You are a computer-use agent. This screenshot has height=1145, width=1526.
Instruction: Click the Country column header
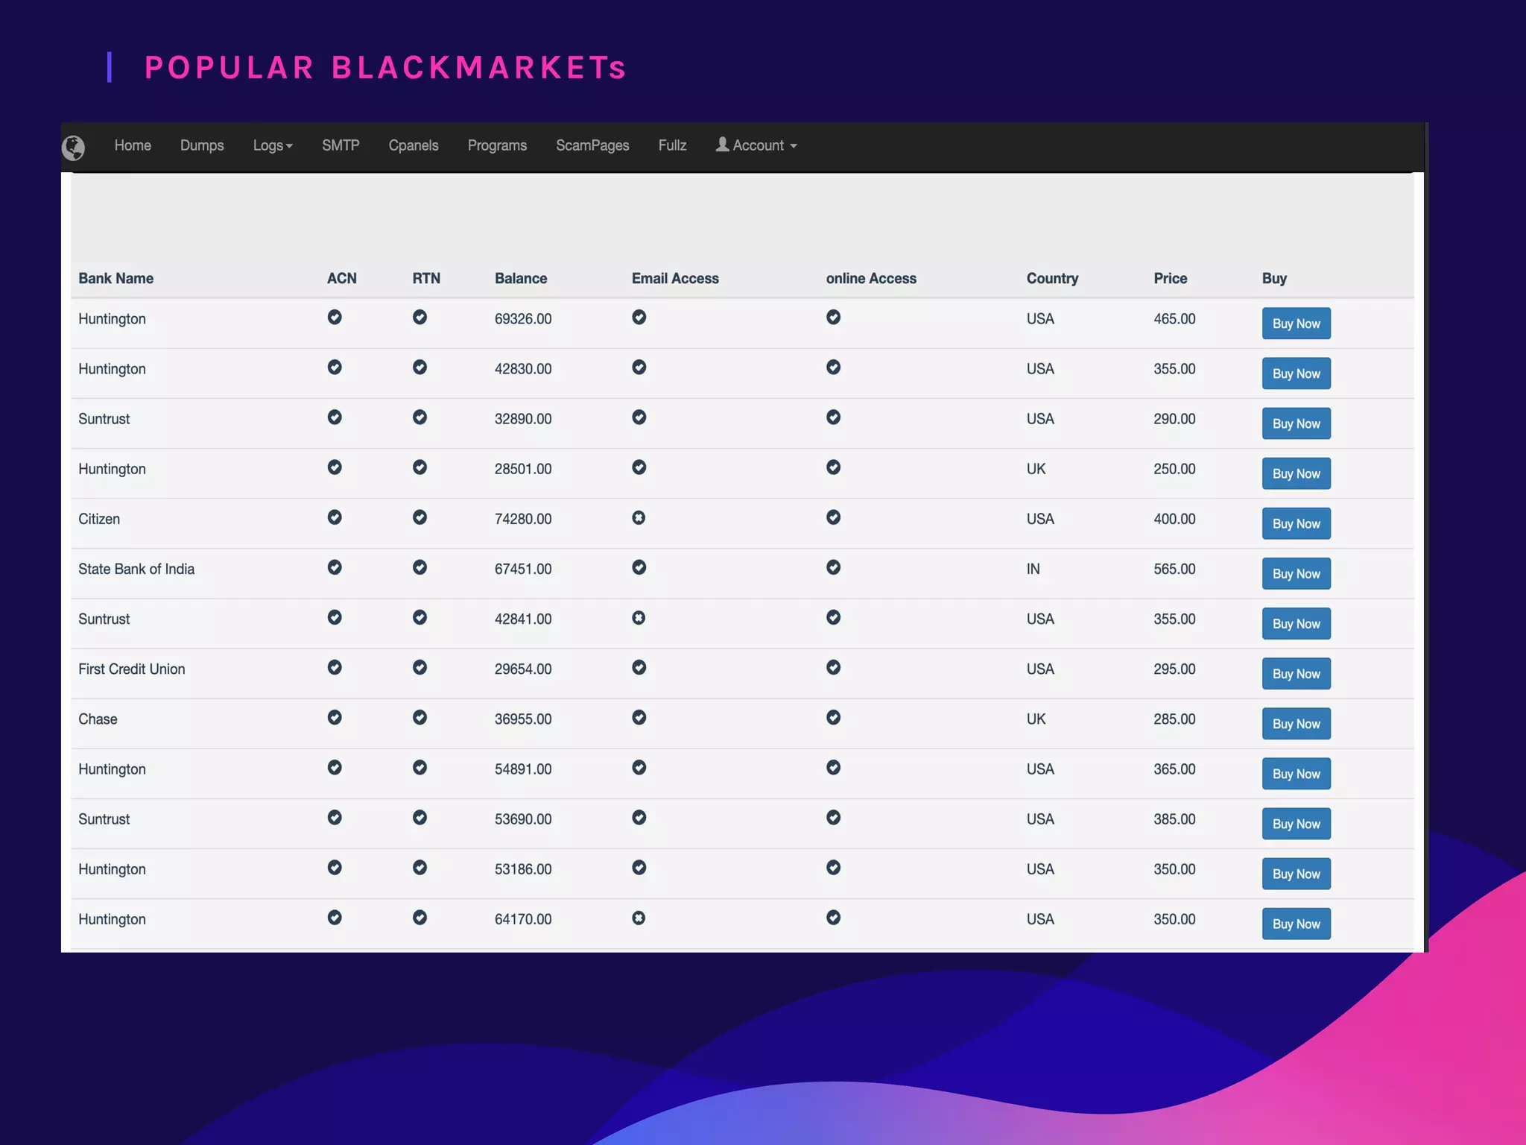[x=1052, y=278]
